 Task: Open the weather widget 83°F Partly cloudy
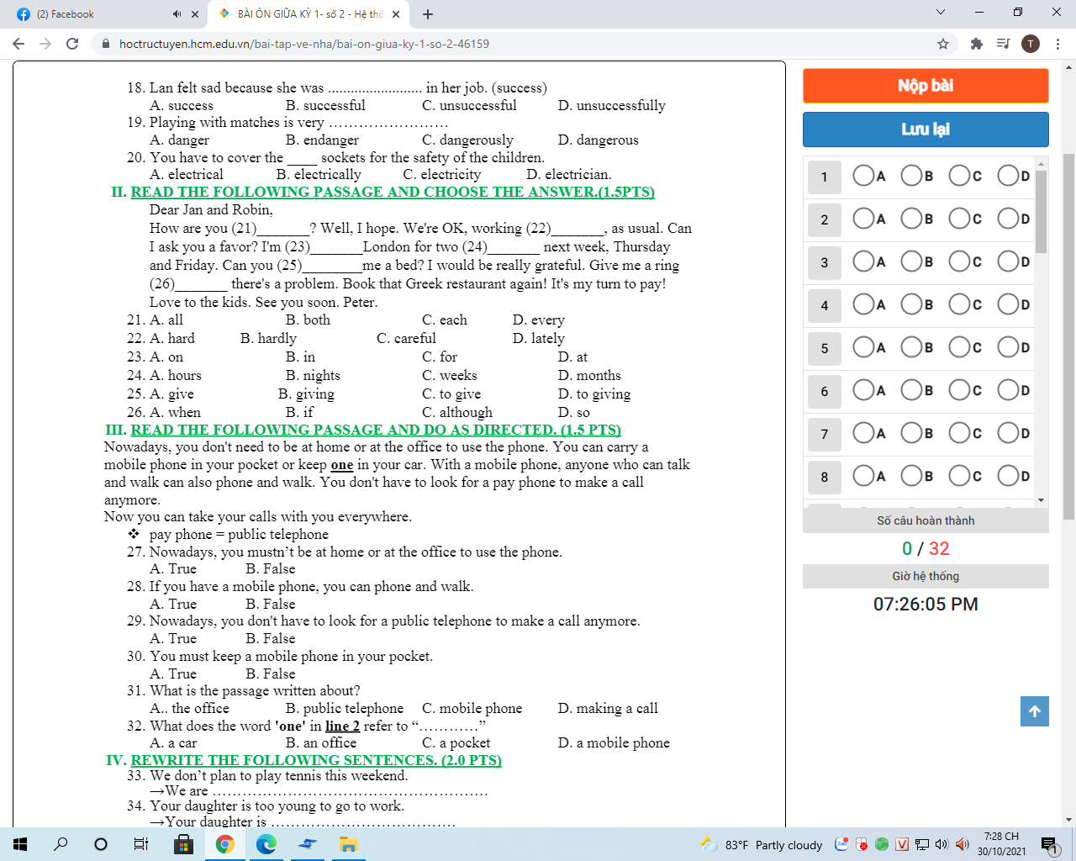click(x=762, y=845)
